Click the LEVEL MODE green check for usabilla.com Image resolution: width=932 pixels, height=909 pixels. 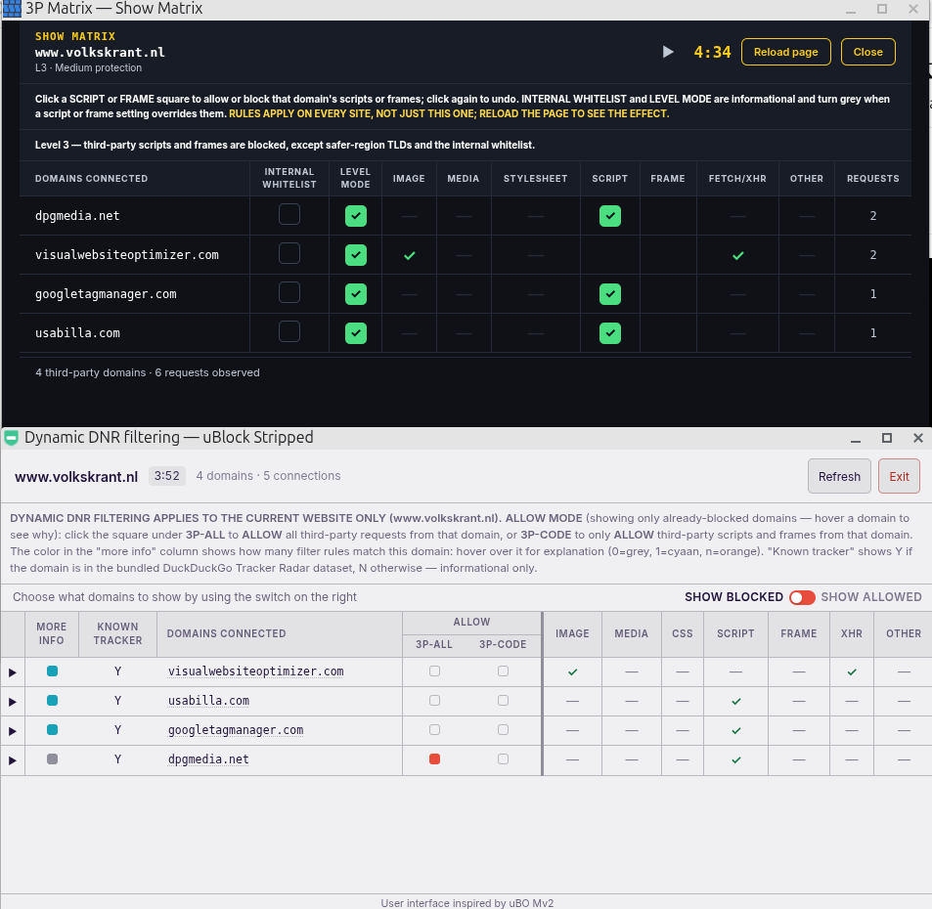pos(355,333)
